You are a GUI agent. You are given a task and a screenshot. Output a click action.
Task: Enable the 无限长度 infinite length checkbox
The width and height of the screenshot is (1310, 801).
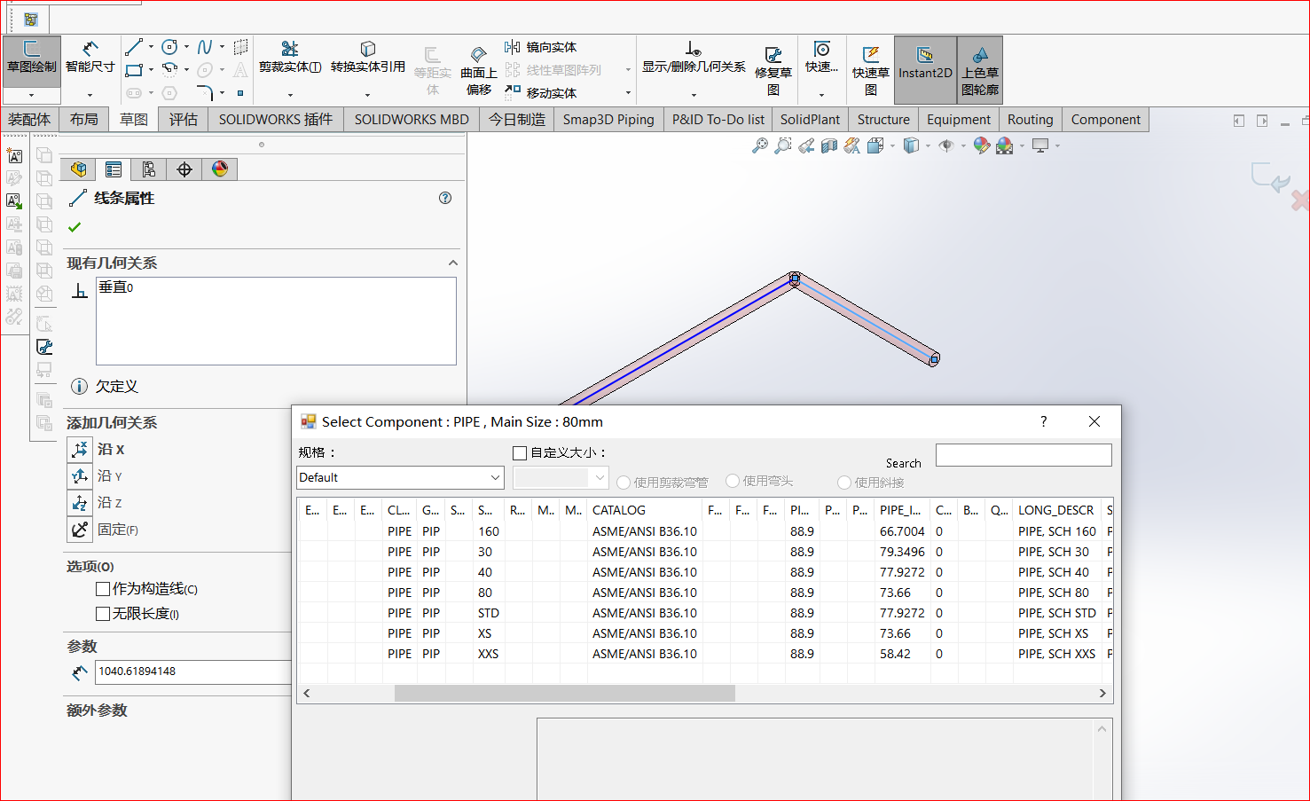click(103, 614)
